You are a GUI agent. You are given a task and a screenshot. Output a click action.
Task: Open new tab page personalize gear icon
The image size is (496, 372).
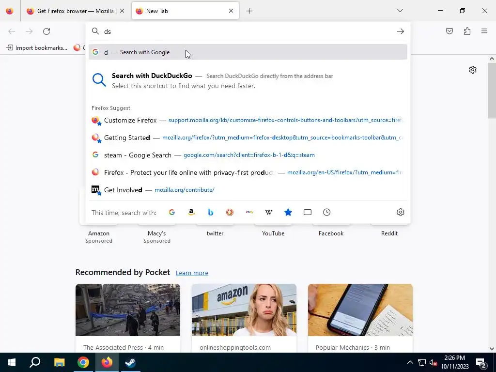(x=473, y=70)
